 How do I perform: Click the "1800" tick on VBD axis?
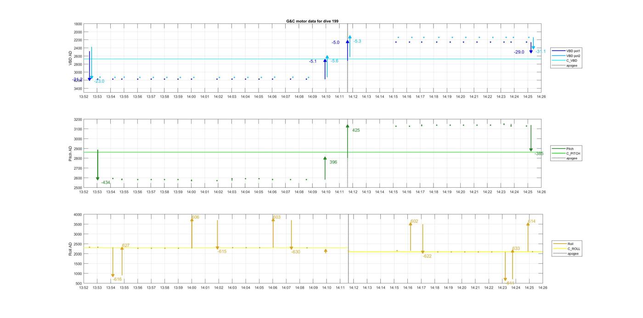78,24
